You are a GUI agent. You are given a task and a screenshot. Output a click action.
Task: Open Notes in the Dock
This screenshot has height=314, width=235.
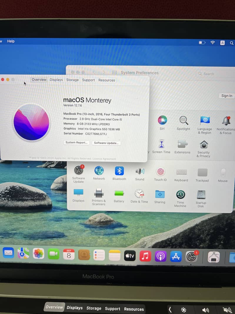tap(115, 255)
